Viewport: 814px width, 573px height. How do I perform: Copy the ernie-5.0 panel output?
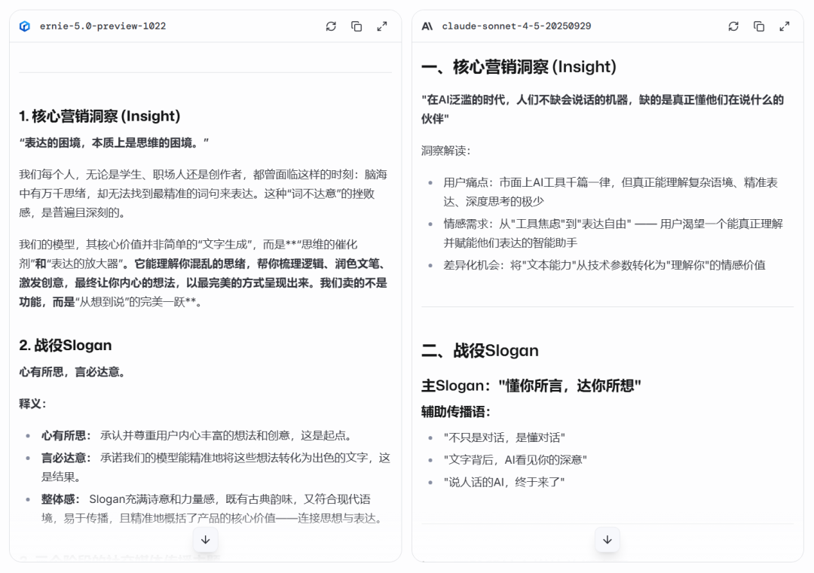(357, 26)
